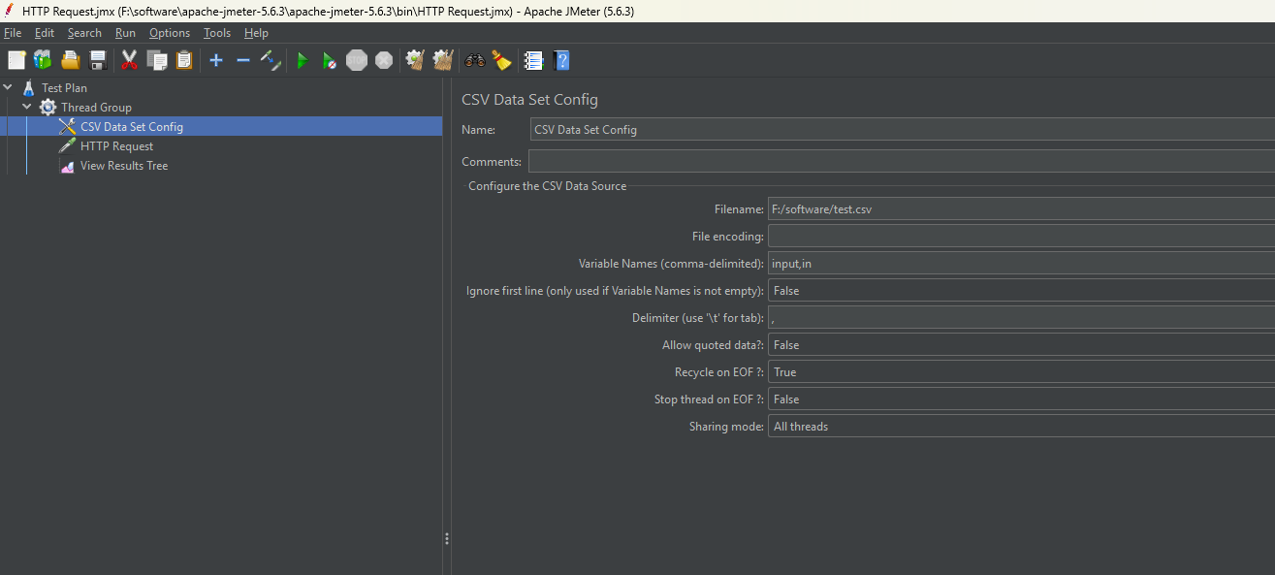Click the Comments input field
Screen dimensions: 1275x575
click(x=902, y=161)
